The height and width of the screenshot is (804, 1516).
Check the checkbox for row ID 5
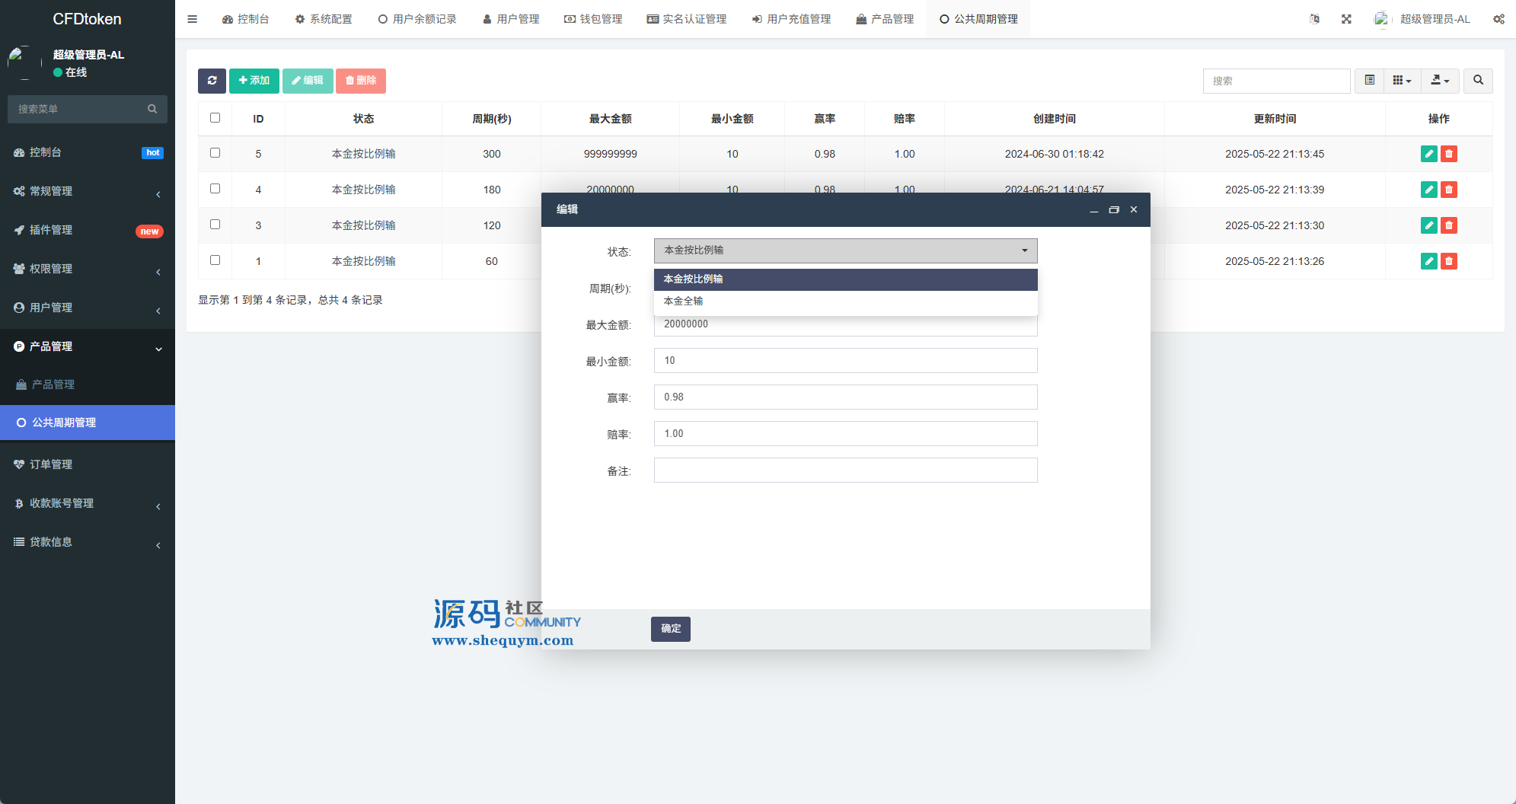(x=215, y=153)
